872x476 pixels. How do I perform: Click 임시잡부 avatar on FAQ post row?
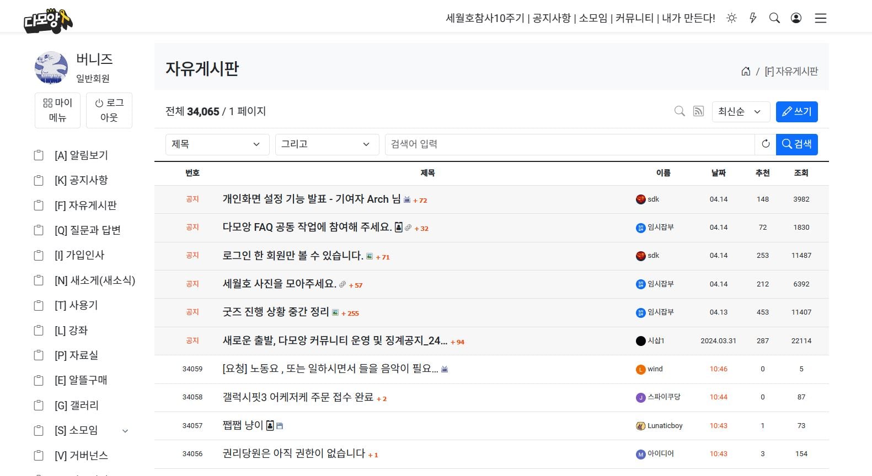point(640,228)
